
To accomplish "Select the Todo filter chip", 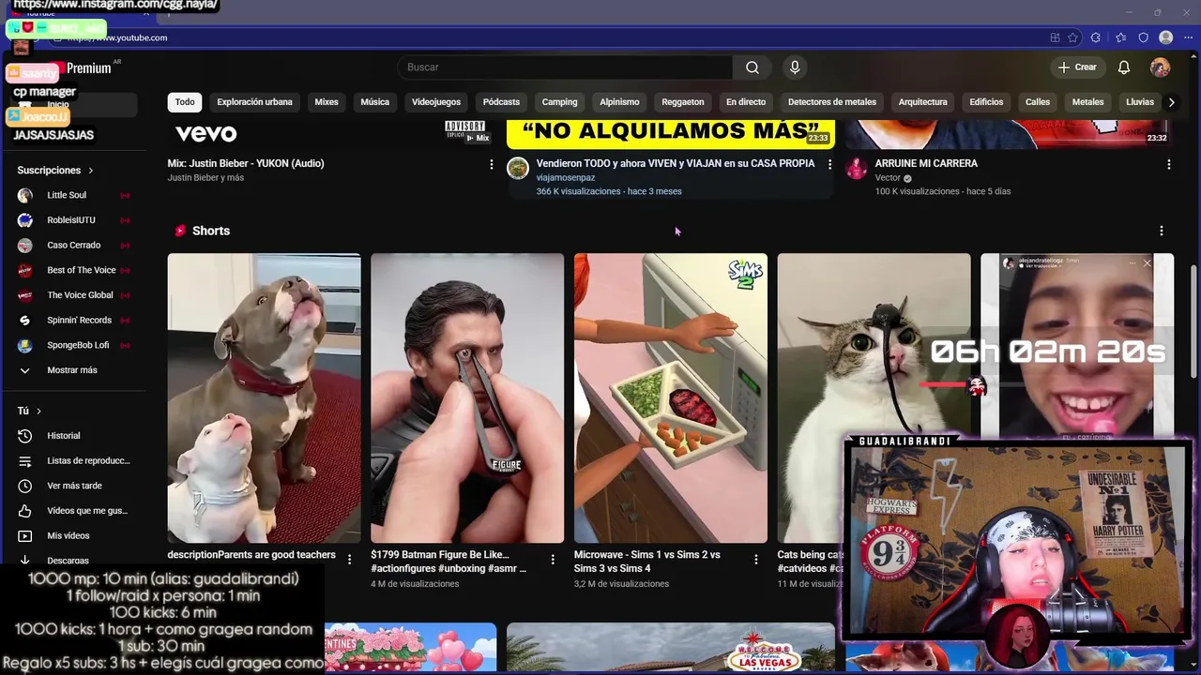I will 185,102.
